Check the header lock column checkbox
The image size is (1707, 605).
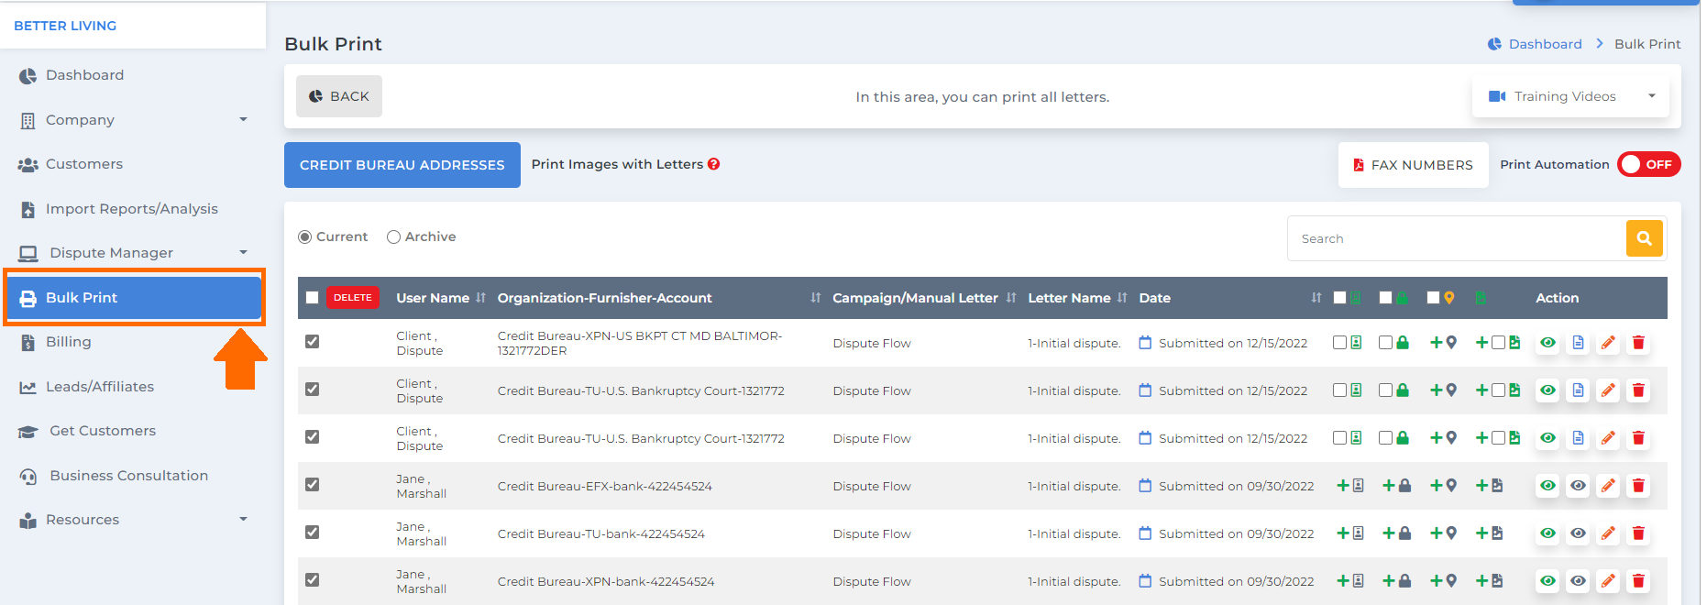point(1385,298)
